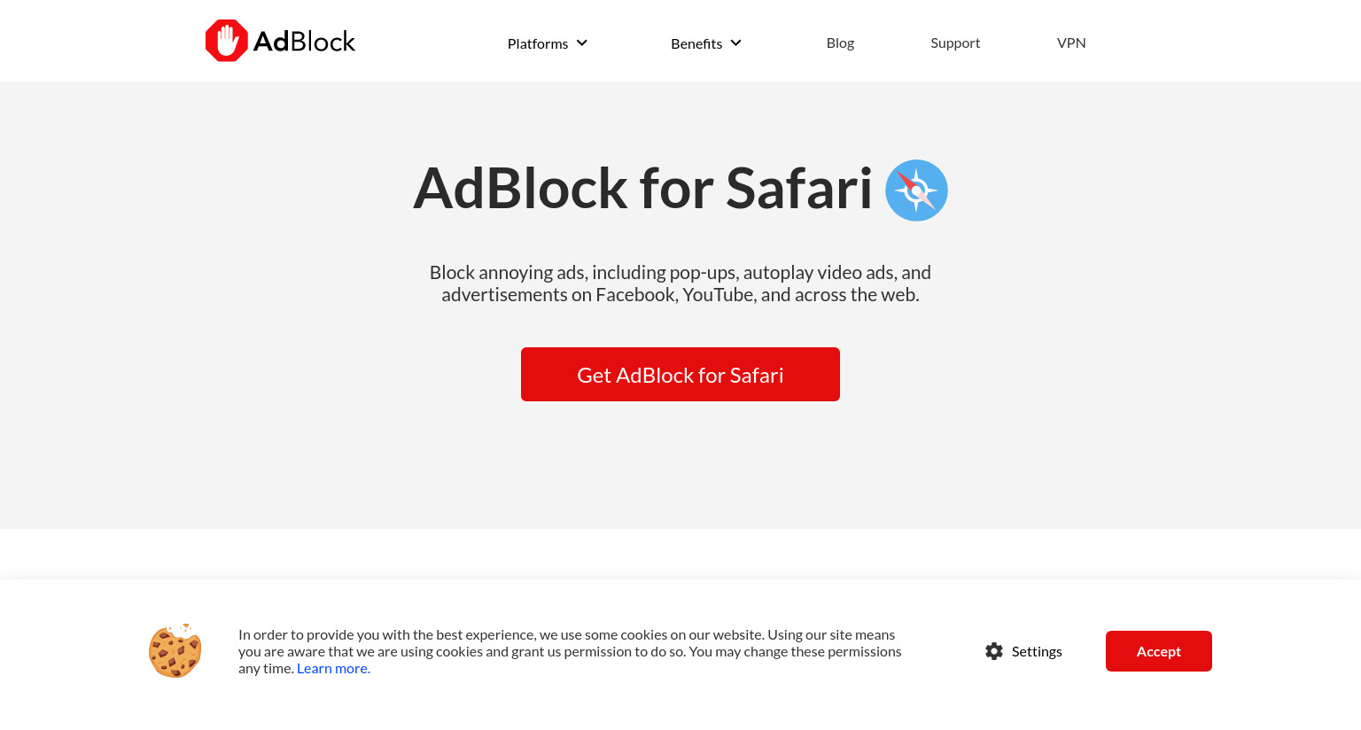Image resolution: width=1361 pixels, height=730 pixels.
Task: Click the Safari compass icon beside the heading
Action: (x=916, y=190)
